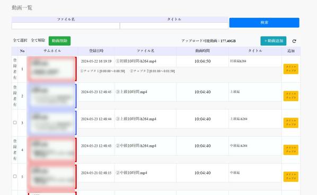Click the yellow chapter button in row 5
Image resolution: width=317 pixels, height=195 pixels.
click(291, 176)
